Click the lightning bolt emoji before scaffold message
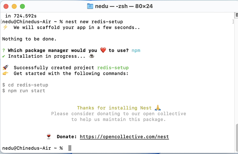Viewport: 238px width, 154px height. [5, 27]
